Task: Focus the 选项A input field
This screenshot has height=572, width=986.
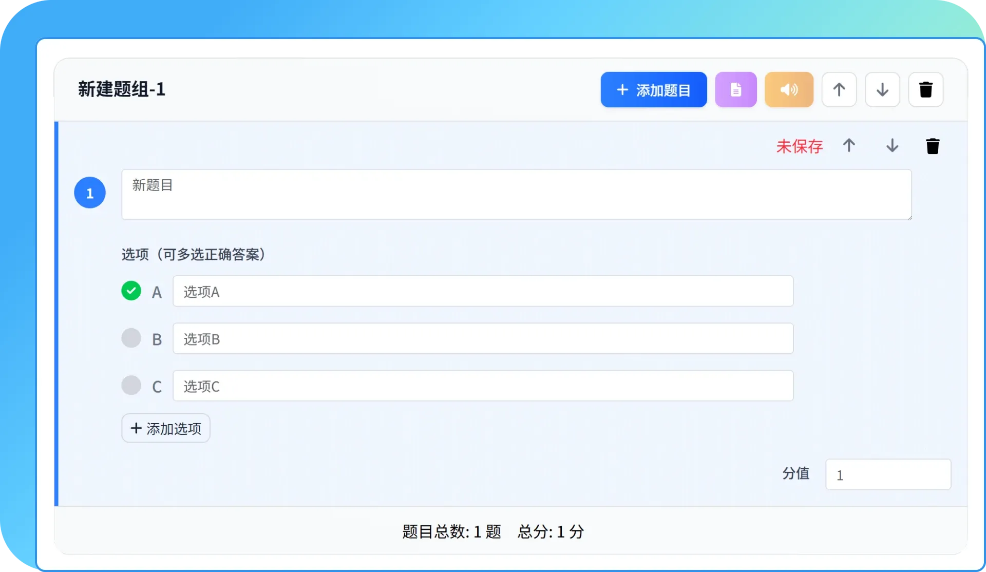Action: tap(483, 291)
